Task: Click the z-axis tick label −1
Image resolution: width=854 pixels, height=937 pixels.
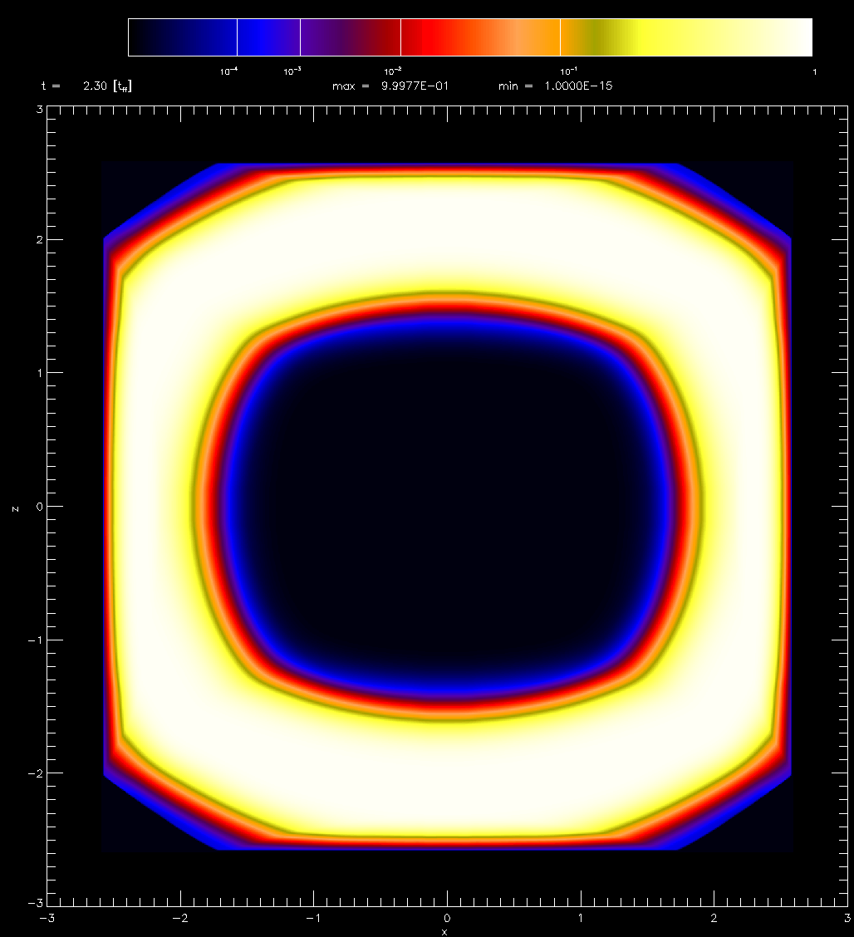Action: [35, 640]
